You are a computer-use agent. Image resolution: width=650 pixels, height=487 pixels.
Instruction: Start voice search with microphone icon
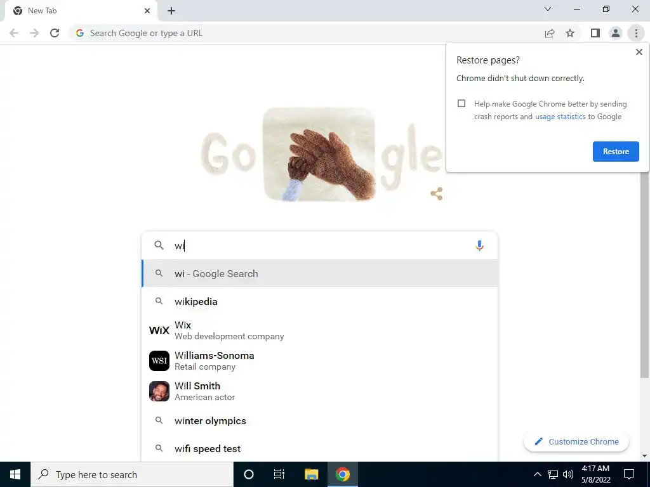479,245
